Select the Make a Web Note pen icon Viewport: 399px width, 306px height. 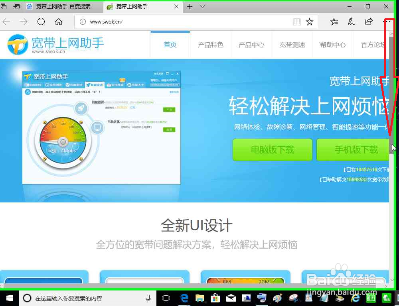(x=351, y=22)
